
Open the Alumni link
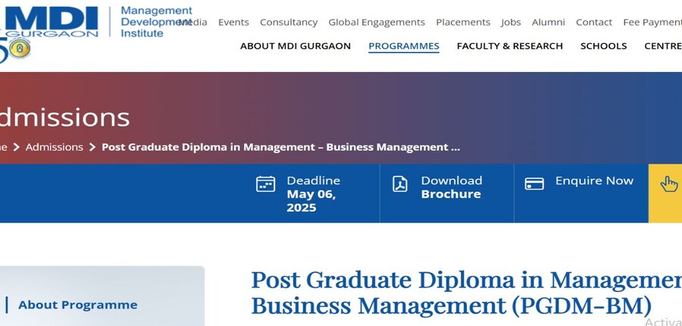(x=548, y=23)
